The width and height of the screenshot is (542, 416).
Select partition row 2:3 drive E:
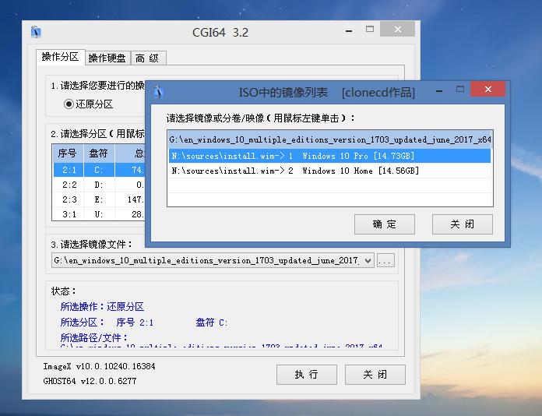coord(99,199)
